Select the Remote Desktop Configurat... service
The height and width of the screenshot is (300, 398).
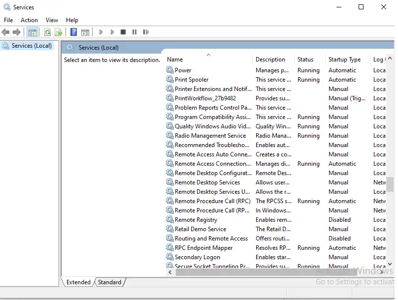pos(213,173)
